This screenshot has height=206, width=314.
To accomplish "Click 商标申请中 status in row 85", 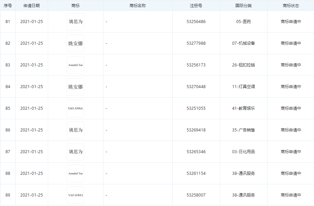I will (x=291, y=108).
